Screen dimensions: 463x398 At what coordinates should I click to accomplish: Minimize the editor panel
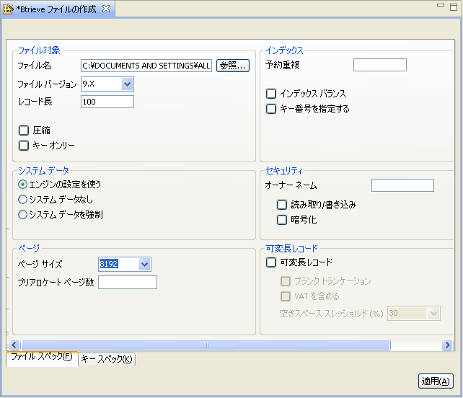pyautogui.click(x=441, y=6)
